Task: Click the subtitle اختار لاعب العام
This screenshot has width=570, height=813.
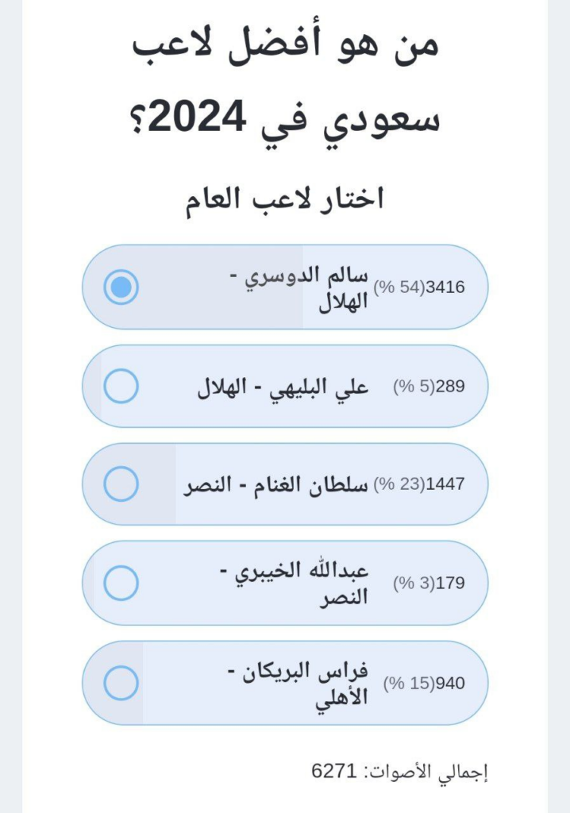Action: pos(285,198)
